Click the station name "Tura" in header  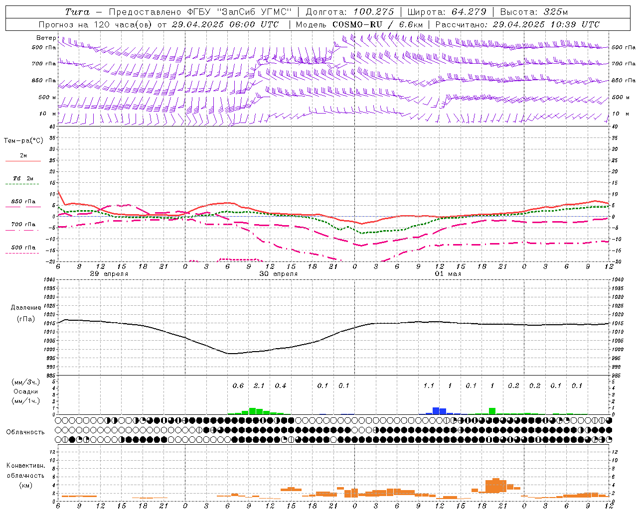click(x=77, y=12)
